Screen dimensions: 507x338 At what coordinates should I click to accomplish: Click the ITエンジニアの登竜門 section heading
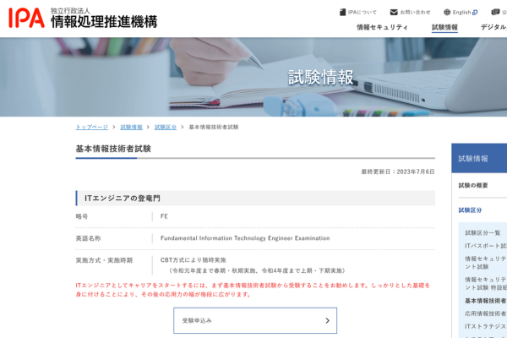pos(123,199)
